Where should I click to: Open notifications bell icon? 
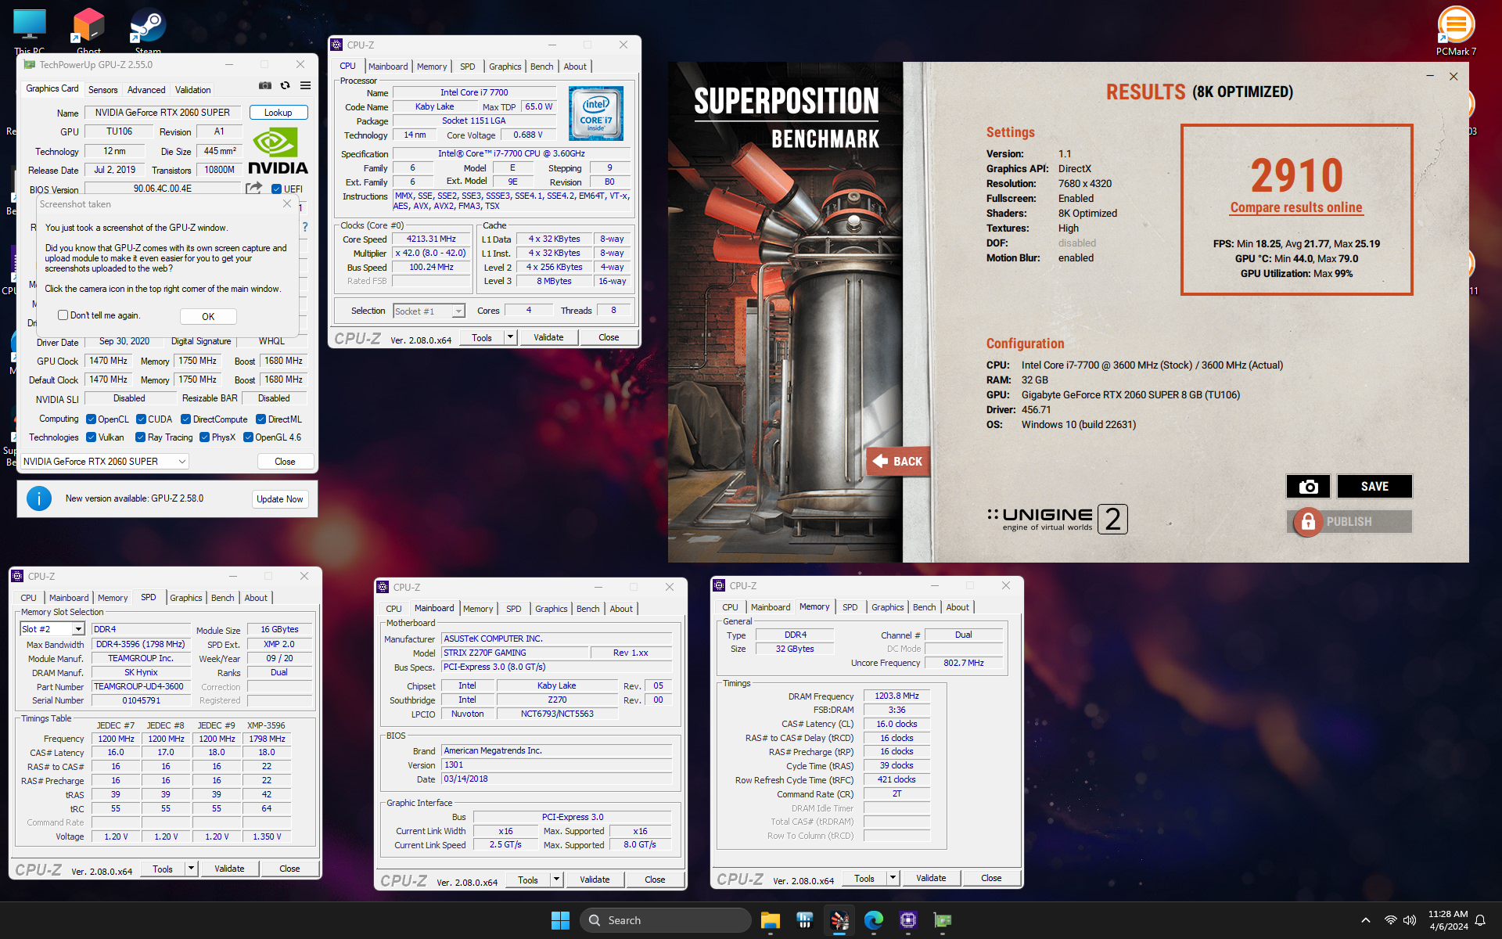click(x=1480, y=920)
